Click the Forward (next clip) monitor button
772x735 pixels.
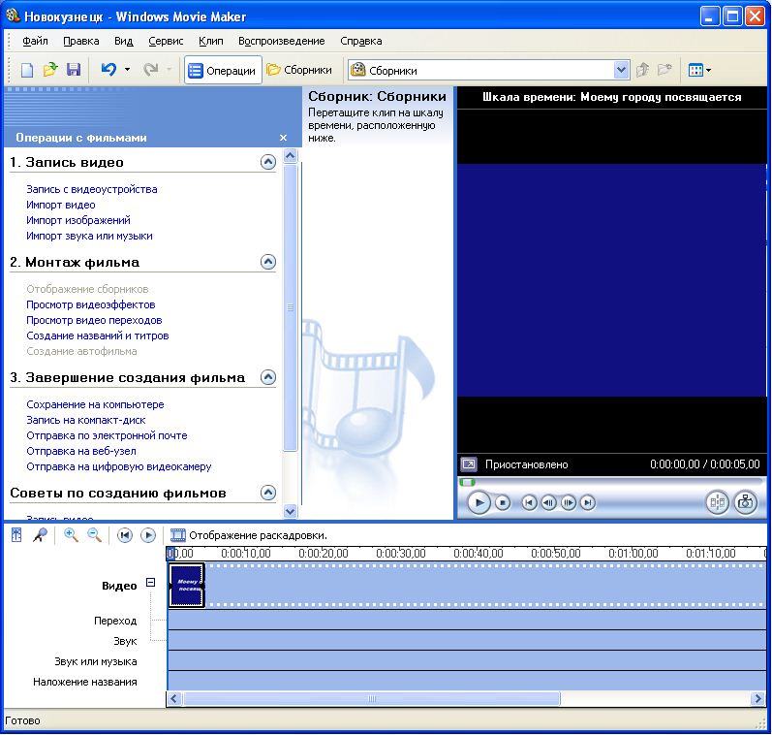coord(587,503)
